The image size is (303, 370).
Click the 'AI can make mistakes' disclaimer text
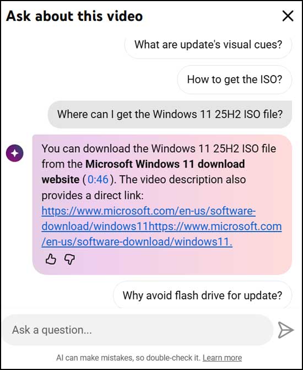[x=128, y=358]
